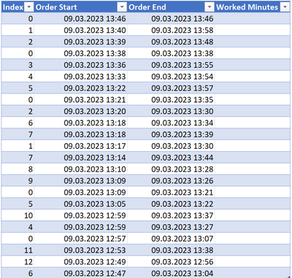
Task: Select Order End cell 09.03.2023 13:54
Action: [171, 77]
